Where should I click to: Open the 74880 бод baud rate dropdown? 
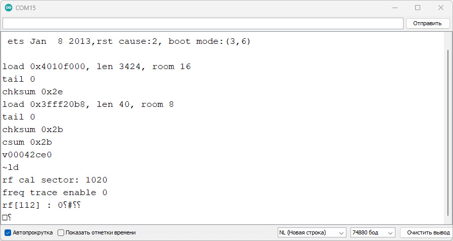coord(373,232)
